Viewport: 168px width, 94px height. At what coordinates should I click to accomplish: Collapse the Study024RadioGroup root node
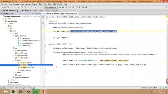click(1, 16)
